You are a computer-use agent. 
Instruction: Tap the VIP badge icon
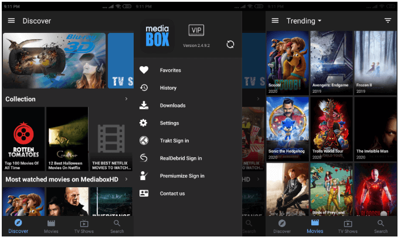pos(197,31)
